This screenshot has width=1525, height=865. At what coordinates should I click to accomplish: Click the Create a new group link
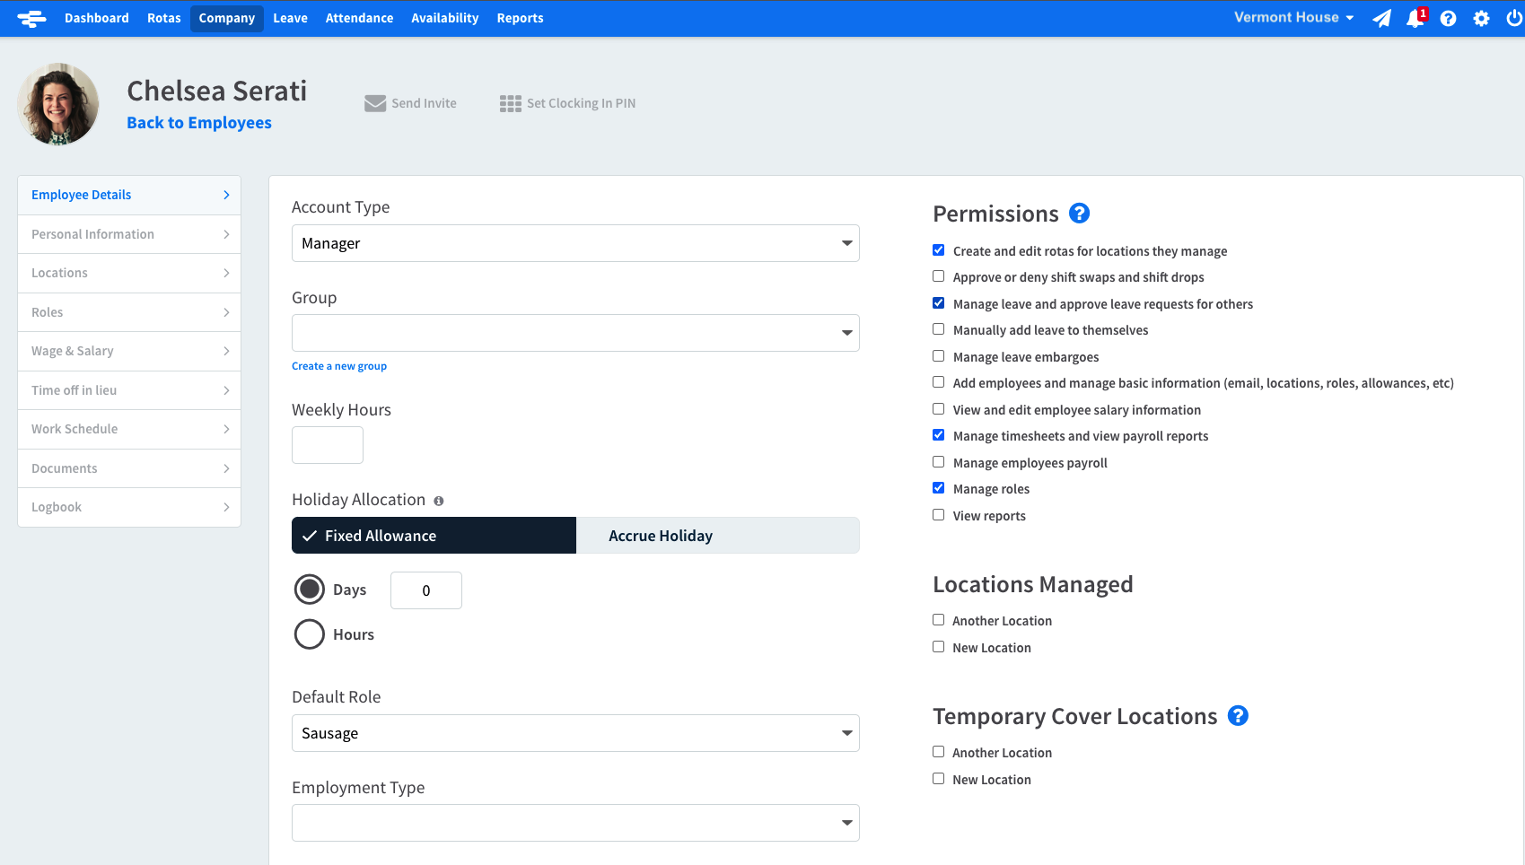tap(339, 365)
